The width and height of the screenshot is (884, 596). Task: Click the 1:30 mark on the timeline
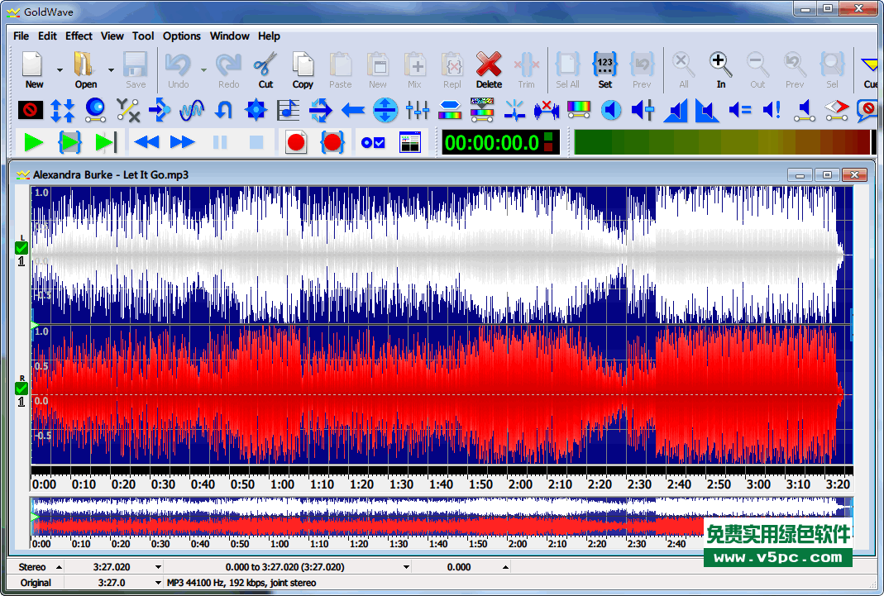point(401,484)
